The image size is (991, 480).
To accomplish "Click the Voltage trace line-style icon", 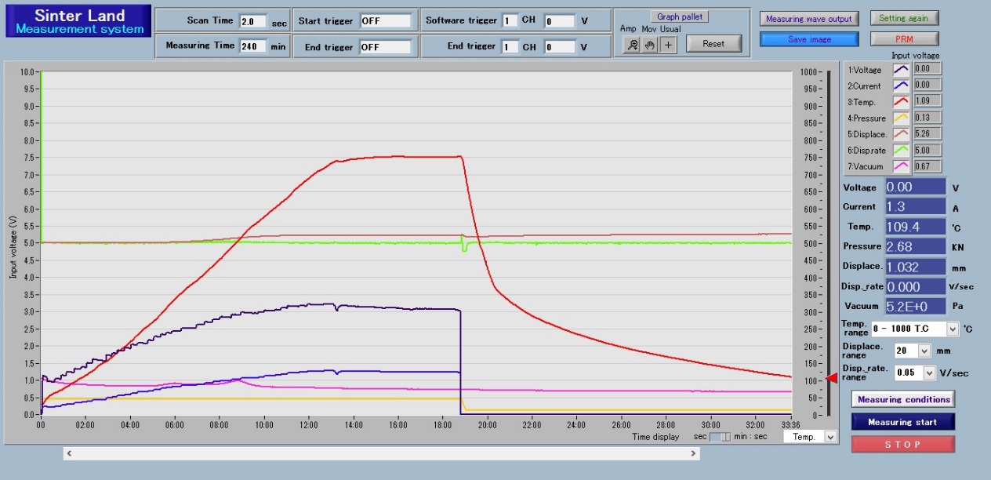I will coord(902,70).
